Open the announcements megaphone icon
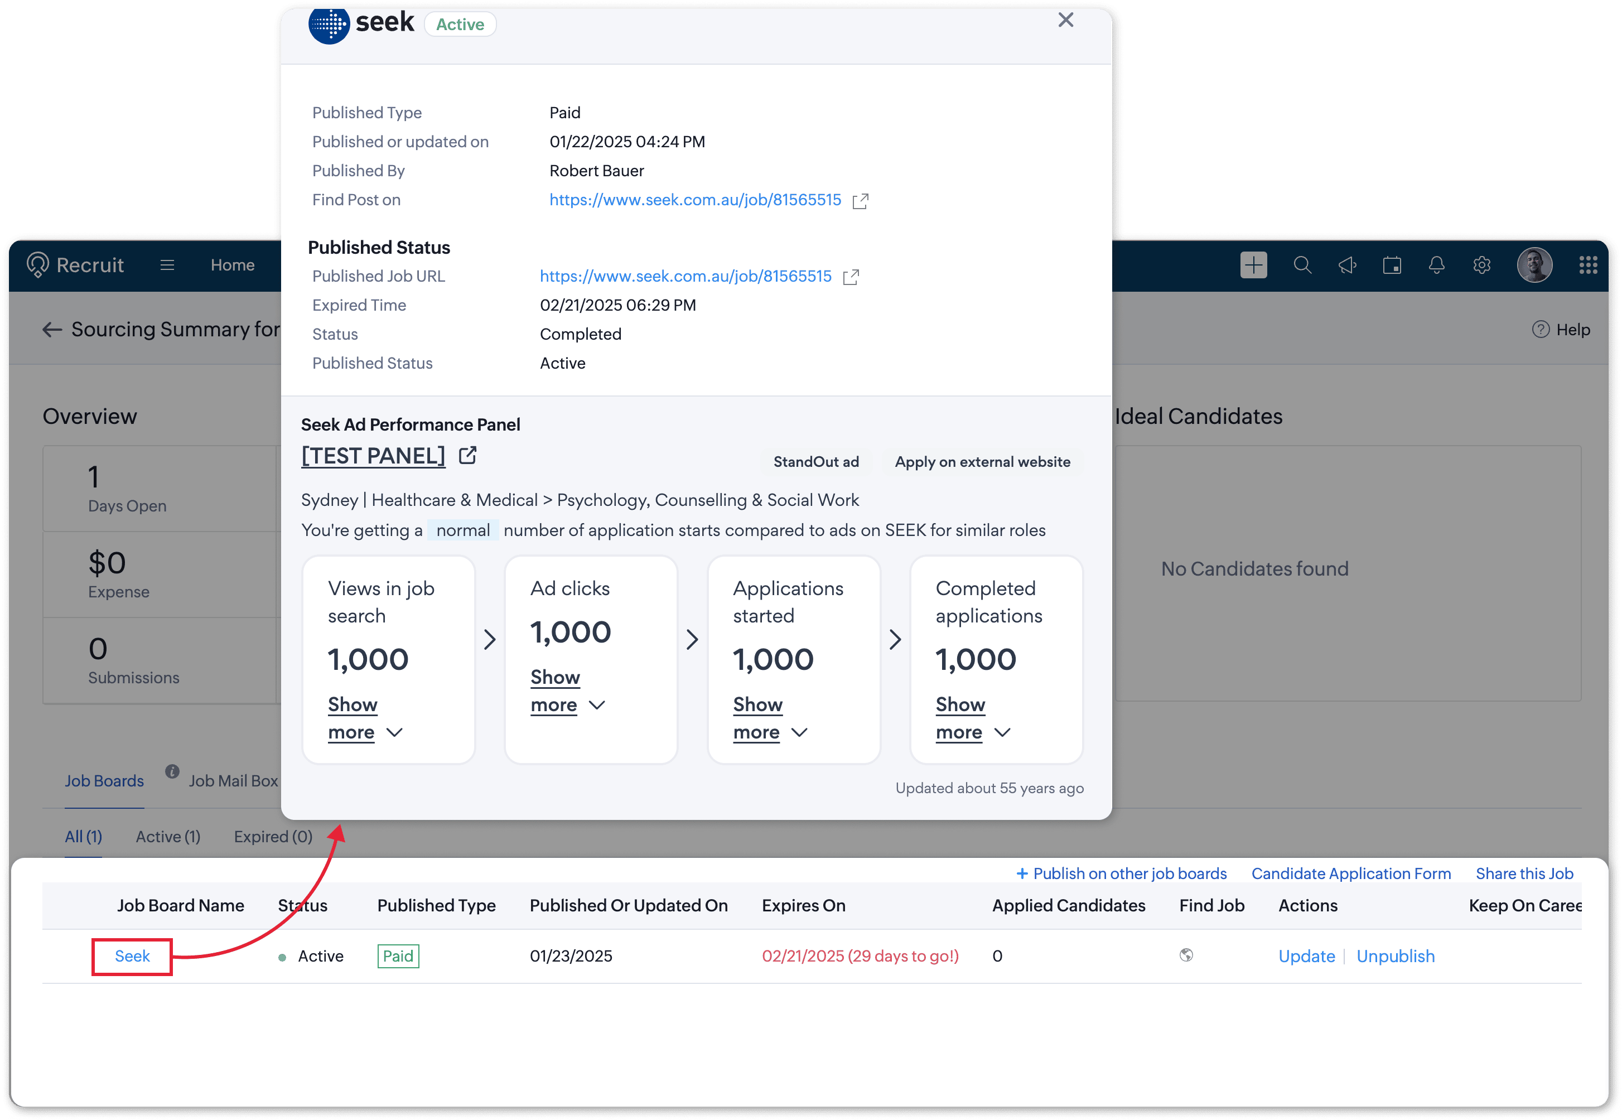 point(1347,265)
